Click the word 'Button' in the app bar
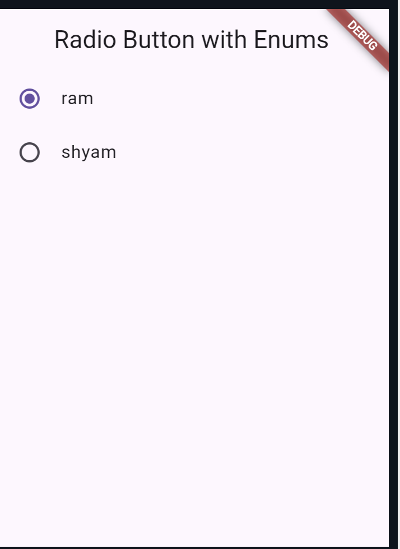Image resolution: width=400 pixels, height=549 pixels. pos(159,40)
